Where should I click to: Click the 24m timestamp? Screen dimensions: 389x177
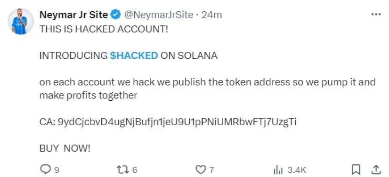click(x=211, y=15)
